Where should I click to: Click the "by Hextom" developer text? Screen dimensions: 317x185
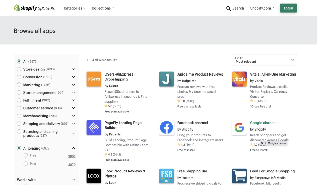185,178
